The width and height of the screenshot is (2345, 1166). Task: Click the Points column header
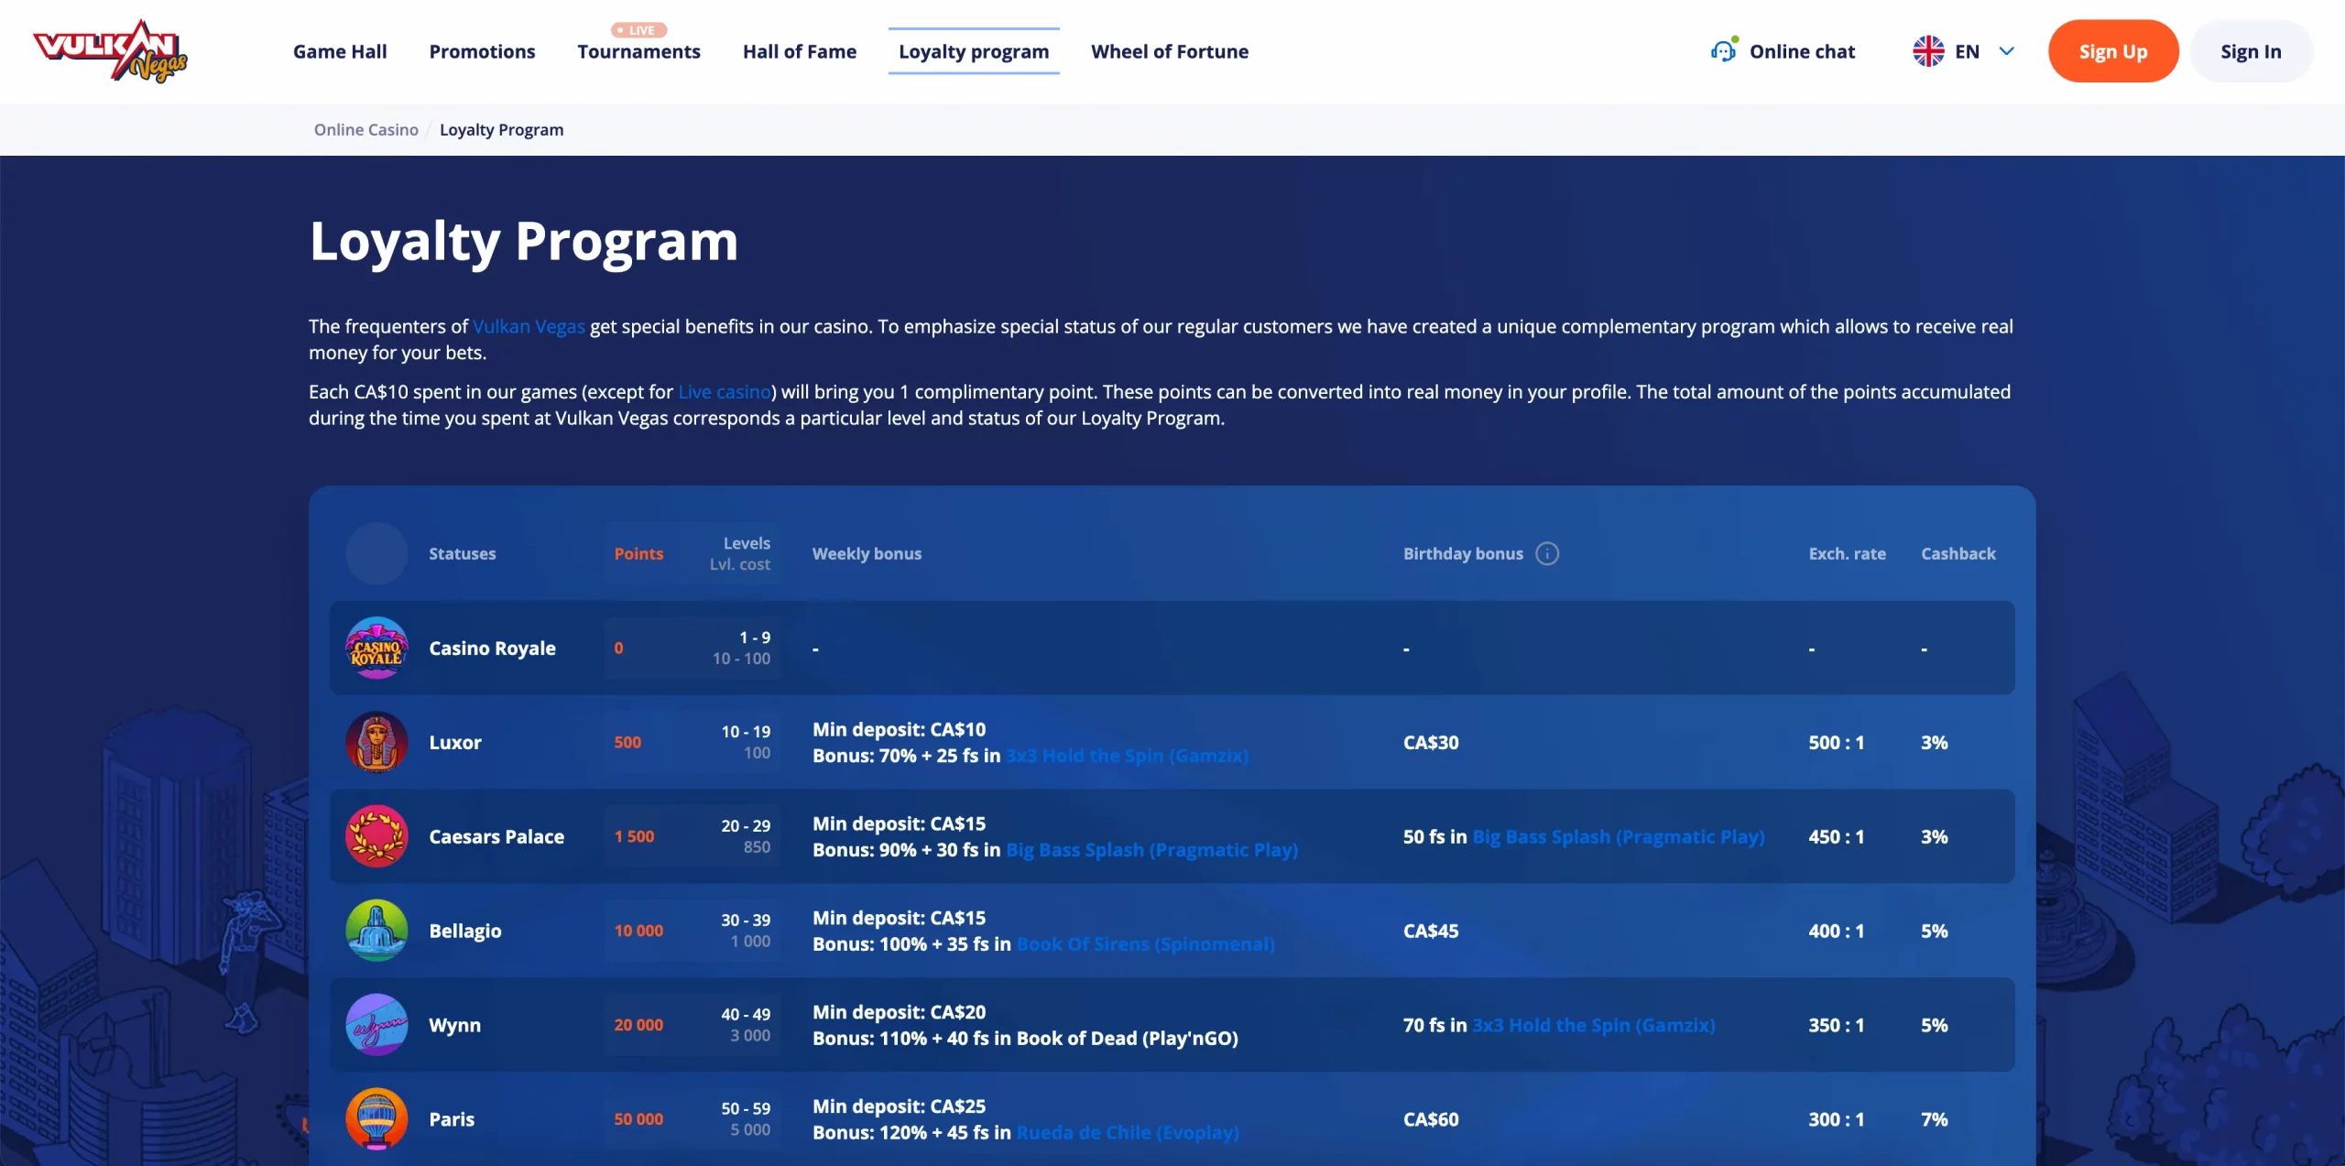638,554
